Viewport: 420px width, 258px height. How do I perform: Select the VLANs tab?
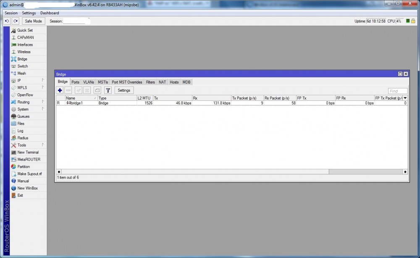click(x=89, y=82)
